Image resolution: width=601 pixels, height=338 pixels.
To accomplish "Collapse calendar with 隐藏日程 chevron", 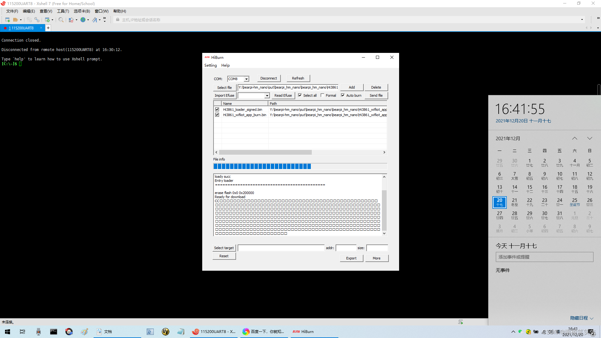I will 592,318.
